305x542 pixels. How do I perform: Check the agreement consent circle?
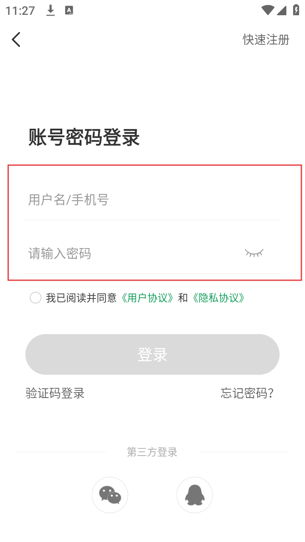click(x=36, y=298)
